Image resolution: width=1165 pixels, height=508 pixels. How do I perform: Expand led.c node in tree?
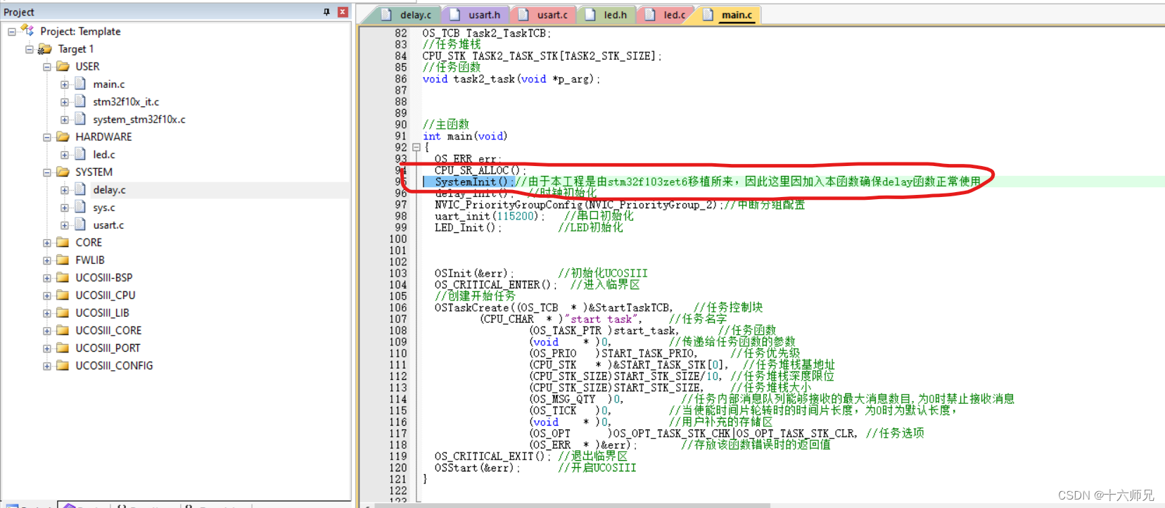click(x=65, y=155)
